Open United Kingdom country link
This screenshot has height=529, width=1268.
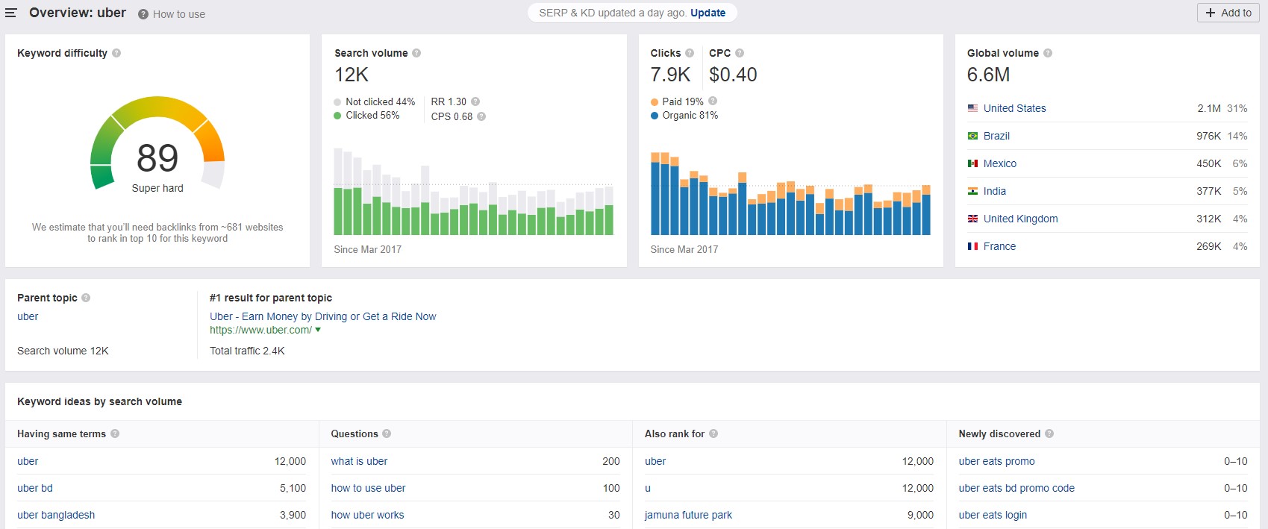point(1020,219)
